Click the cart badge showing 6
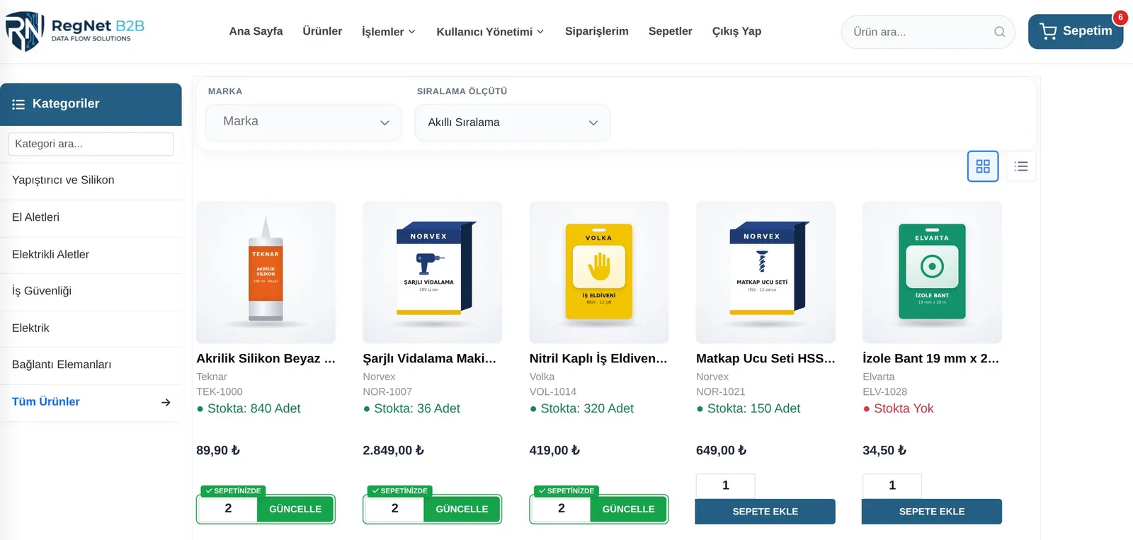1133x540 pixels. point(1120,17)
